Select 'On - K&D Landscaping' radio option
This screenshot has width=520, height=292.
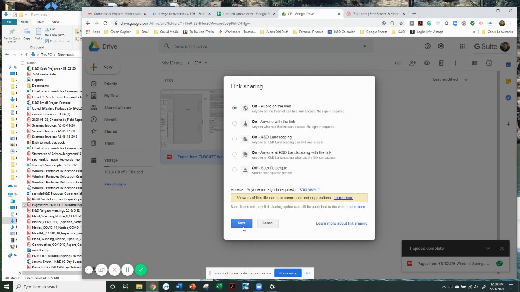234,139
